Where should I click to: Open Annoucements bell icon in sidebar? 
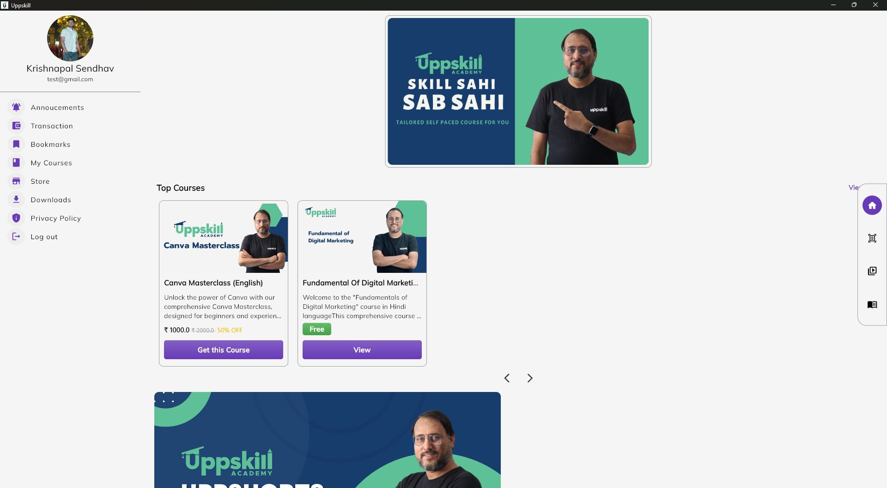coord(16,107)
